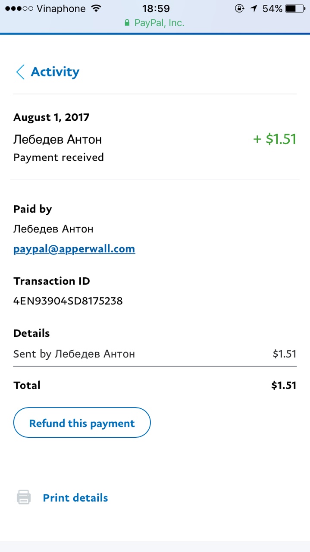Viewport: 310px width, 552px height.
Task: Tap the August 1, 2017 date heading
Action: (x=51, y=117)
